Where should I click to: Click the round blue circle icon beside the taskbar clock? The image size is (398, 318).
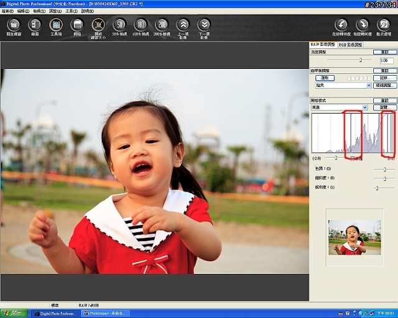pyautogui.click(x=361, y=314)
